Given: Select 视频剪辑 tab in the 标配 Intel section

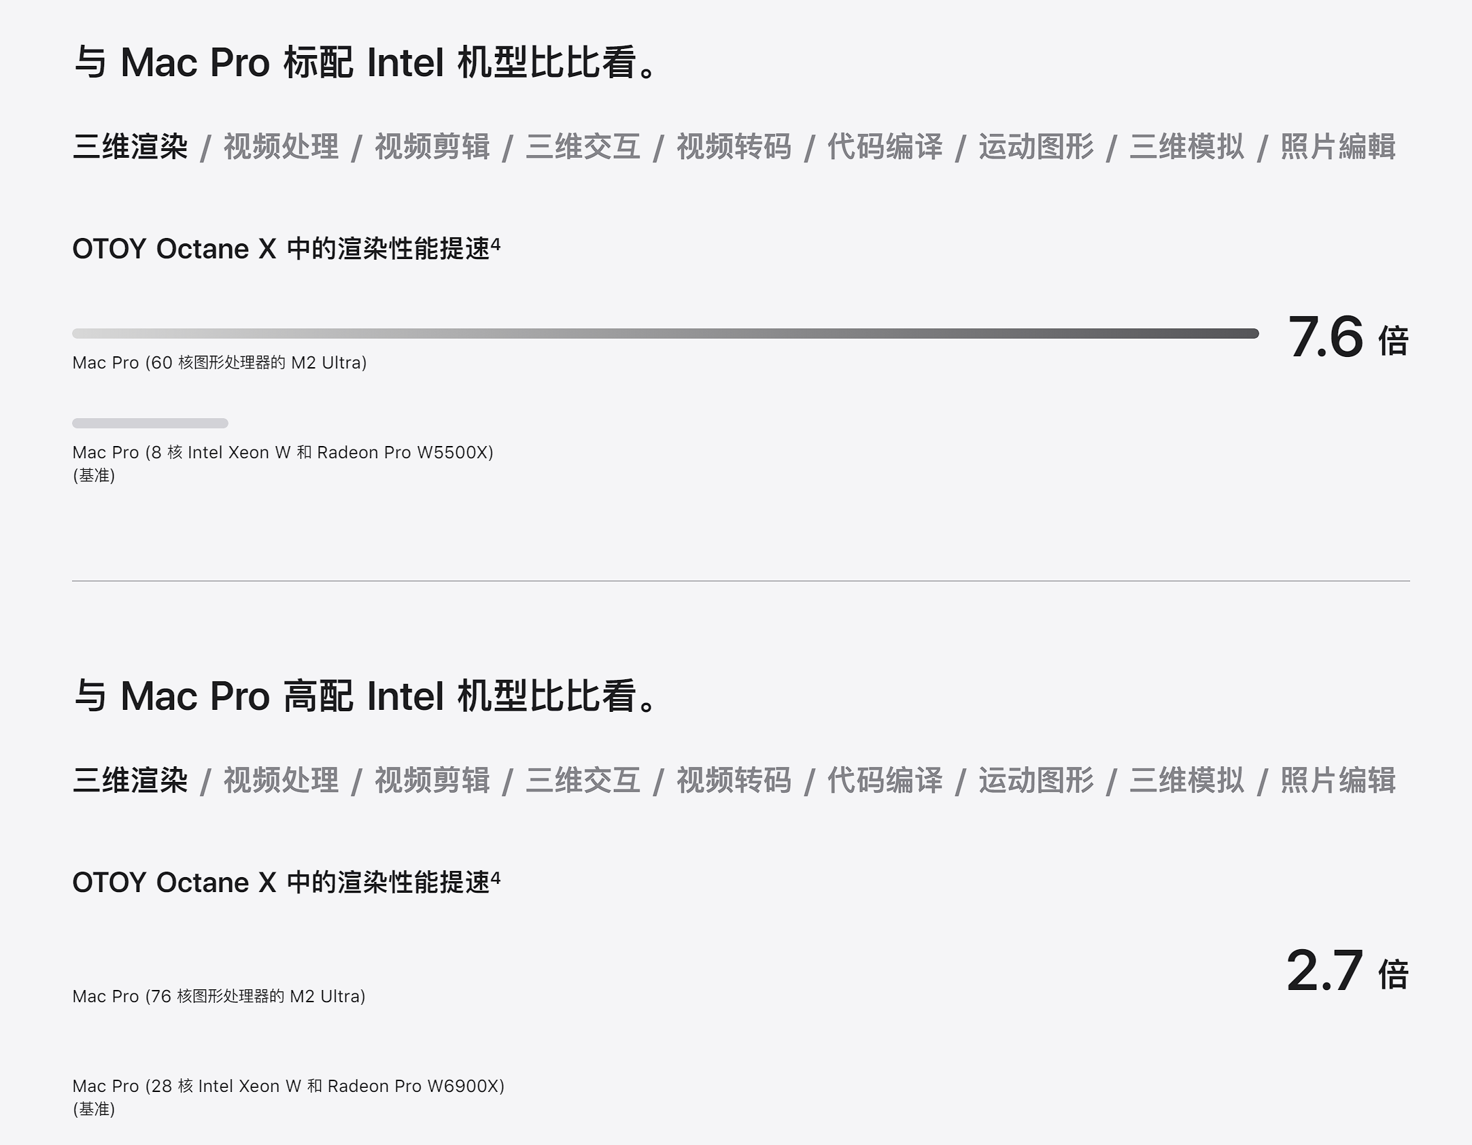Looking at the screenshot, I should pyautogui.click(x=432, y=147).
